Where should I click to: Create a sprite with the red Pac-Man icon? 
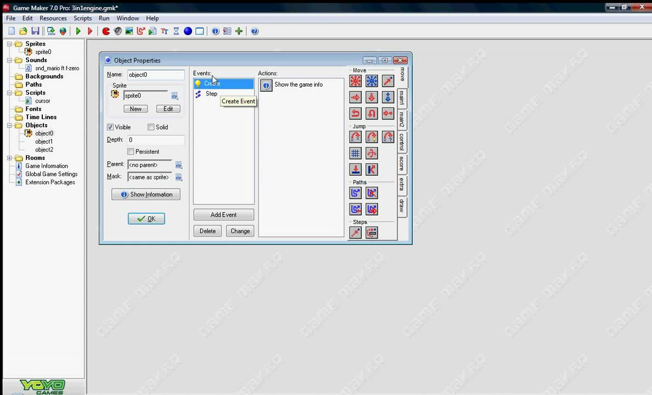click(x=106, y=31)
